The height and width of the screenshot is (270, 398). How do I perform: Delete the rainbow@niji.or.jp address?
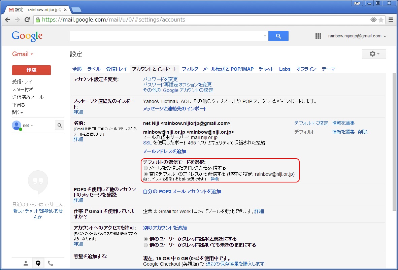point(362,132)
